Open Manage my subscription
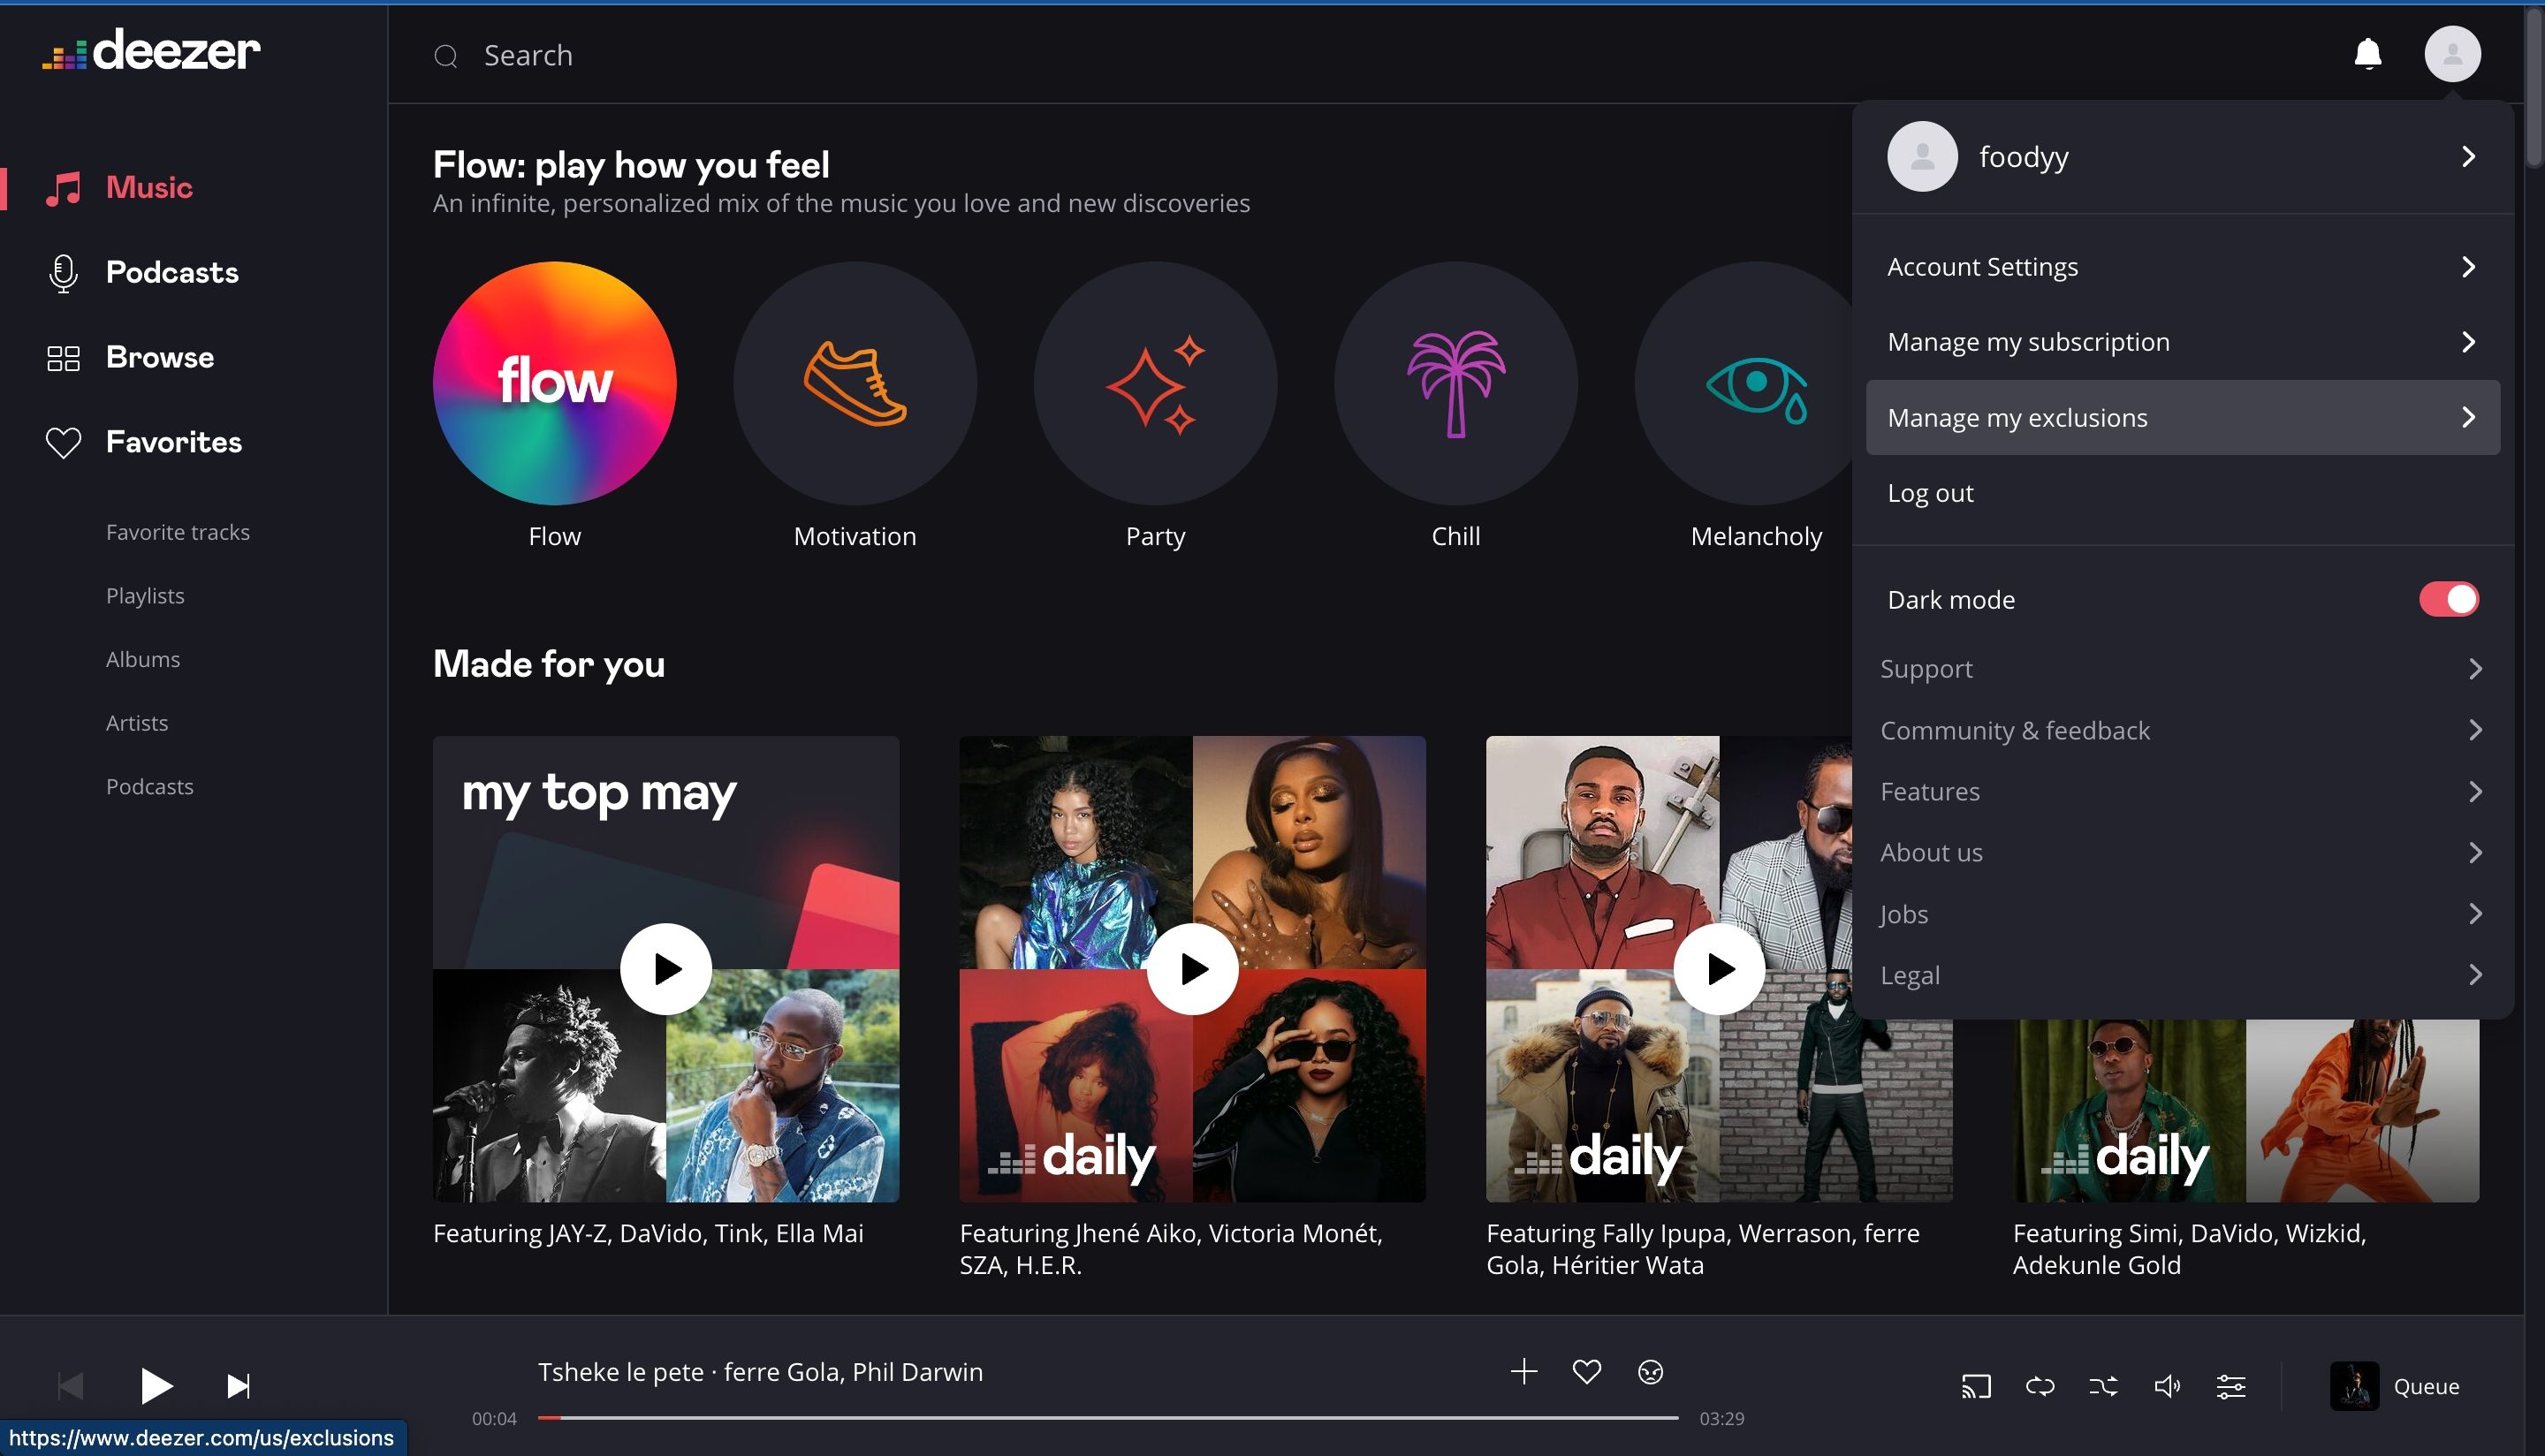Screen dimensions: 2545x1456 tap(2028, 341)
